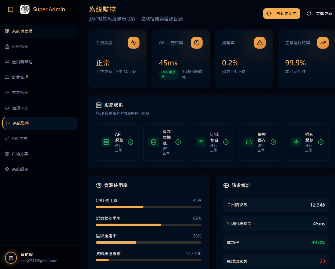
Task: Click the system status pulse icon
Action: click(x=133, y=43)
